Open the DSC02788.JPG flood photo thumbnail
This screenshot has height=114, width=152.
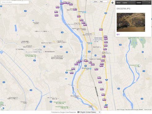tap(131, 22)
